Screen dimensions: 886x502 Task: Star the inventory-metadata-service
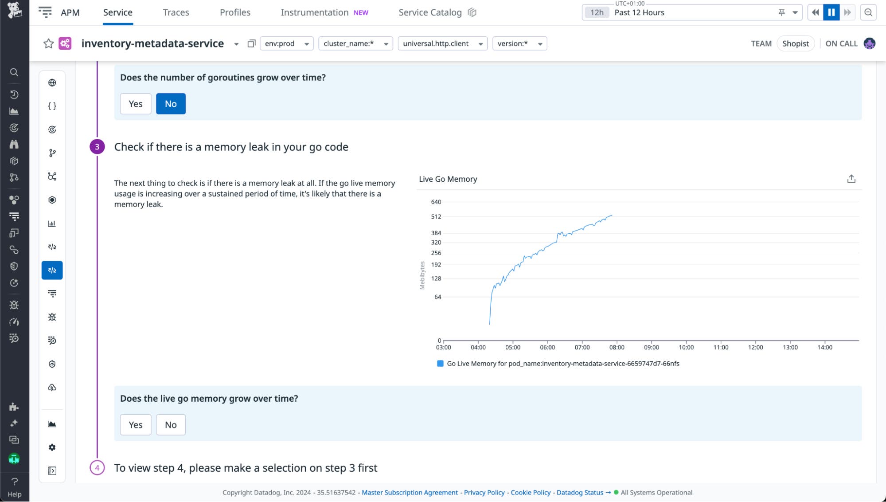[48, 43]
